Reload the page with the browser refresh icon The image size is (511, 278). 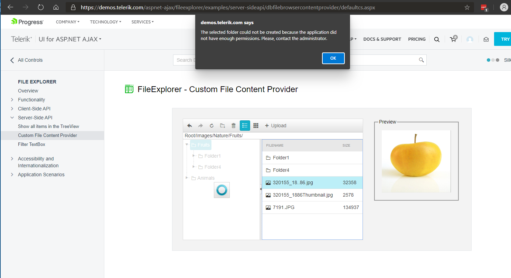pos(41,7)
